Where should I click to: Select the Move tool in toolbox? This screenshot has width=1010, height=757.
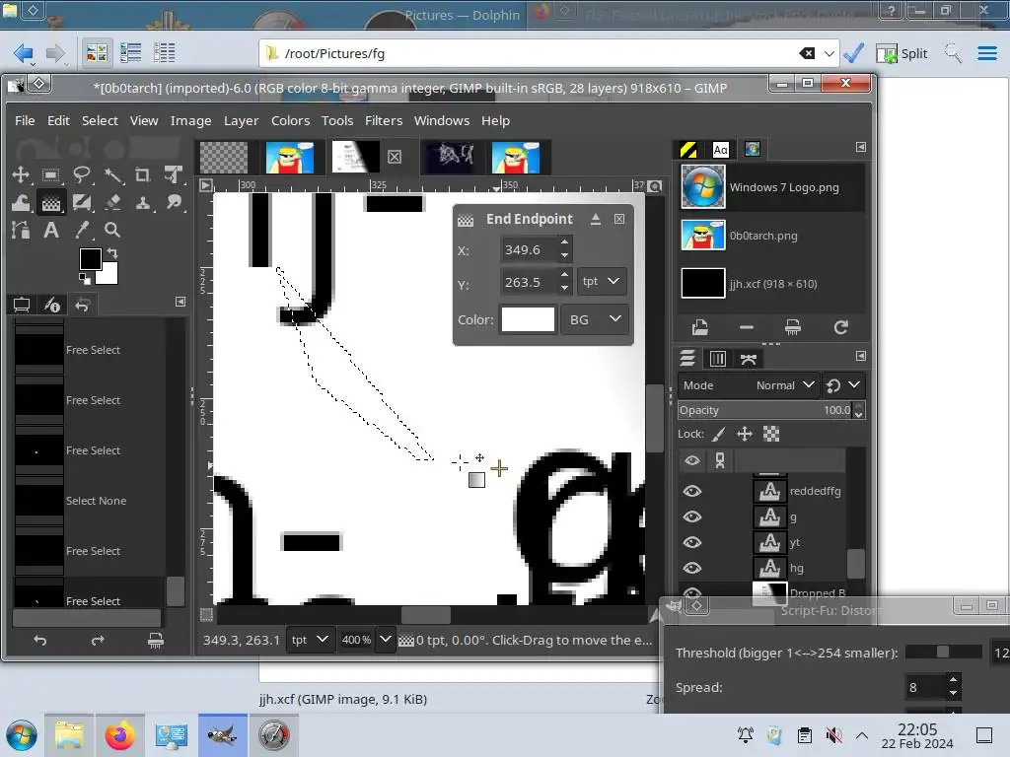(x=21, y=175)
